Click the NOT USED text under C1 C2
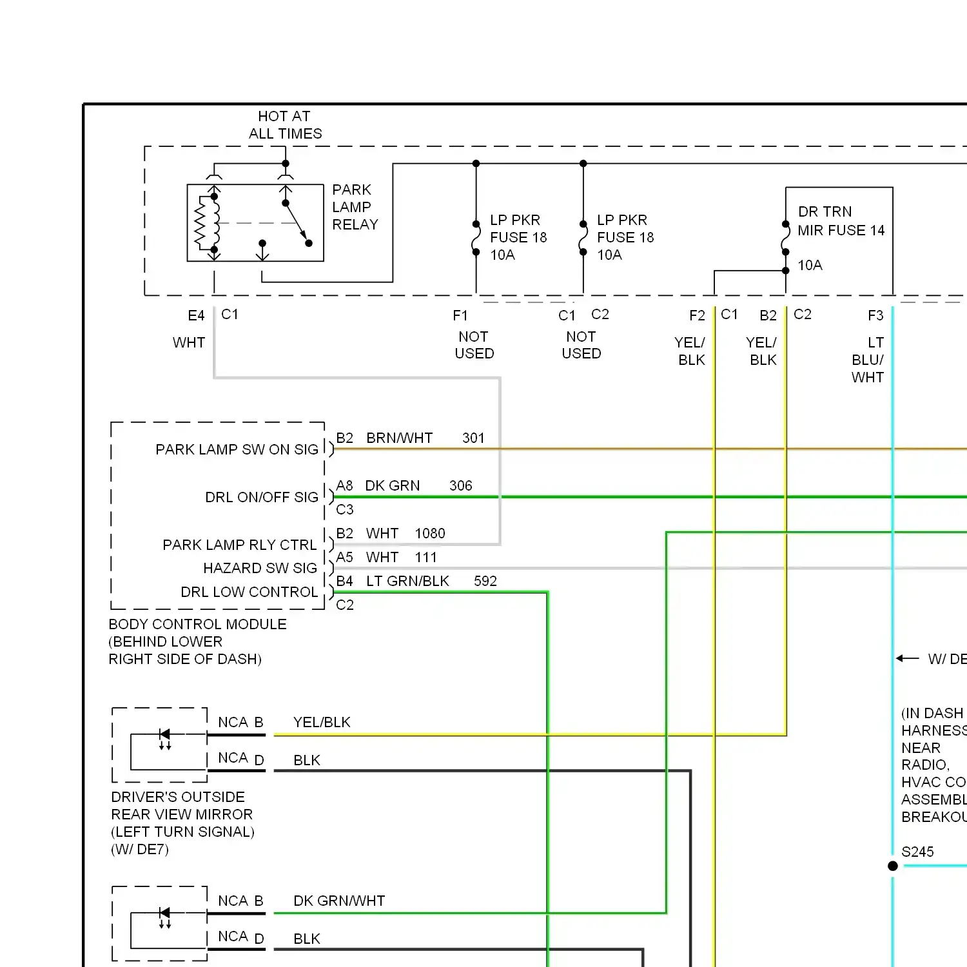This screenshot has height=967, width=967. 581,345
